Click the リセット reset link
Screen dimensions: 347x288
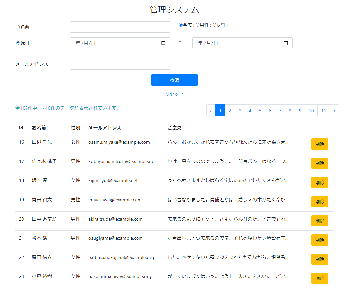[174, 94]
